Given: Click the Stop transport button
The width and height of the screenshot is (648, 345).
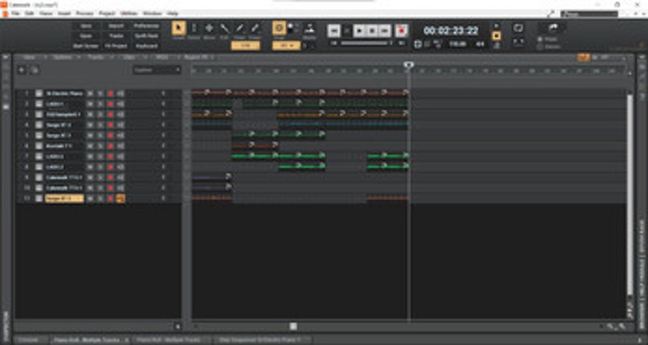Looking at the screenshot, I should [x=372, y=31].
